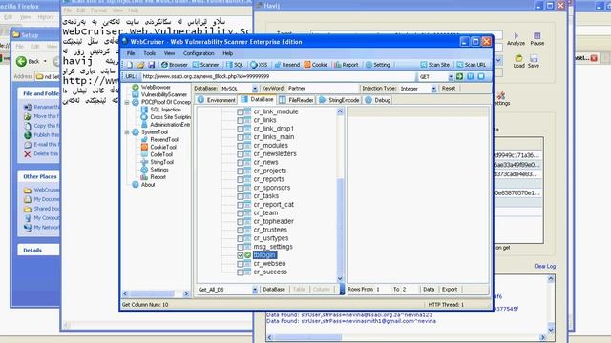Switch to the StringEncode tab
The height and width of the screenshot is (343, 611).
coord(339,100)
